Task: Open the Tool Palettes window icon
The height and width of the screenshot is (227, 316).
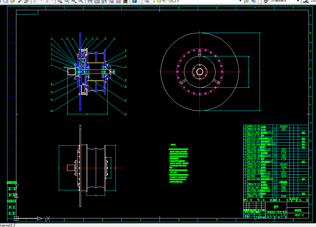Action: click(x=104, y=1)
